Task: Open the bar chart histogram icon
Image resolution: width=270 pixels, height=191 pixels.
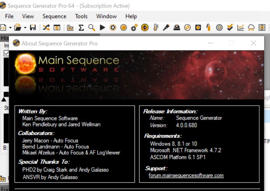Action: pyautogui.click(x=70, y=27)
